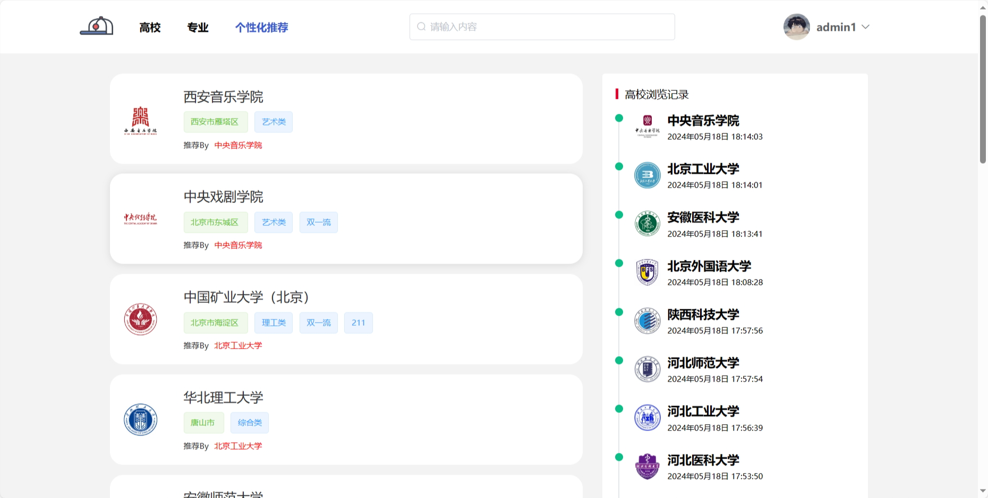988x498 pixels.
Task: Click 河北工业大学 logo in history
Action: click(x=647, y=418)
